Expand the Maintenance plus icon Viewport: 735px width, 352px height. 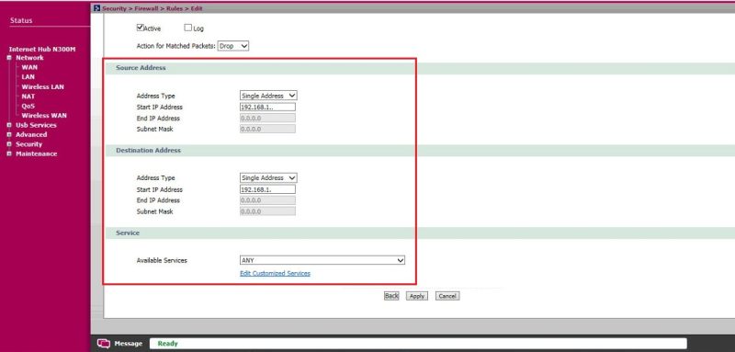click(9, 153)
